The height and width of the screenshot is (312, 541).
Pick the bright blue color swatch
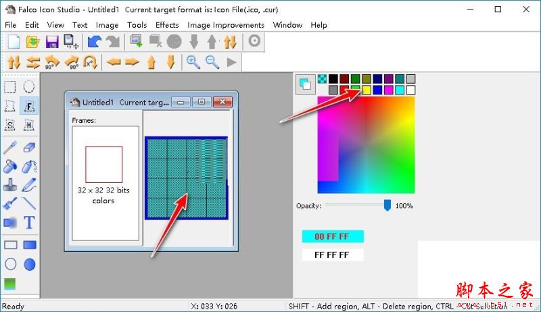click(x=377, y=90)
